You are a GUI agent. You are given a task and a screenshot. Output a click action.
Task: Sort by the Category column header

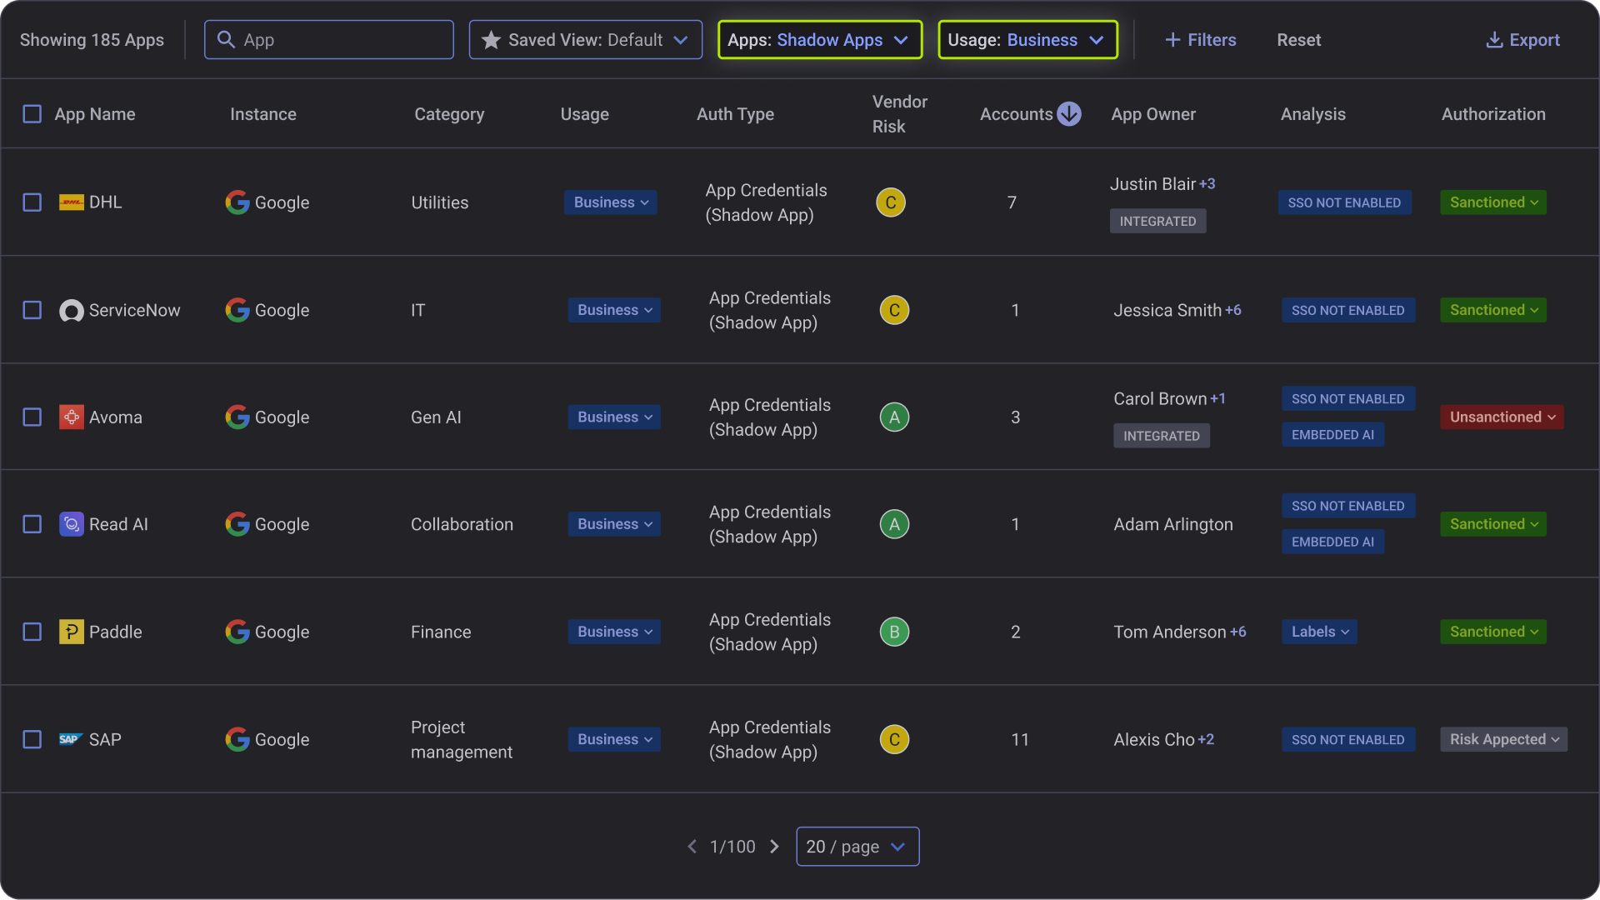point(449,114)
